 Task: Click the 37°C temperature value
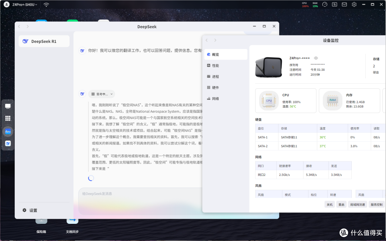pos(322,146)
